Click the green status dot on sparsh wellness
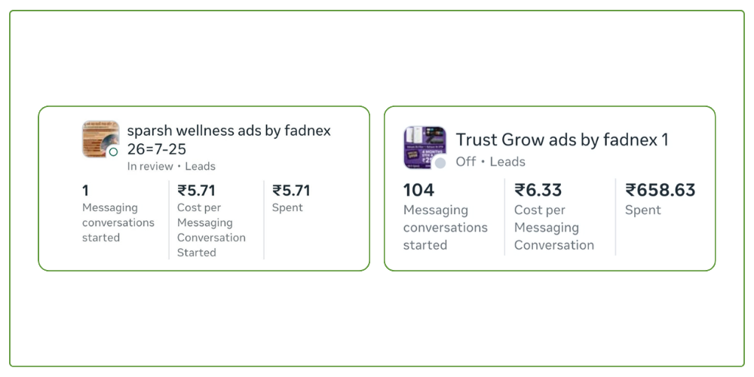The image size is (754, 377). click(x=113, y=152)
